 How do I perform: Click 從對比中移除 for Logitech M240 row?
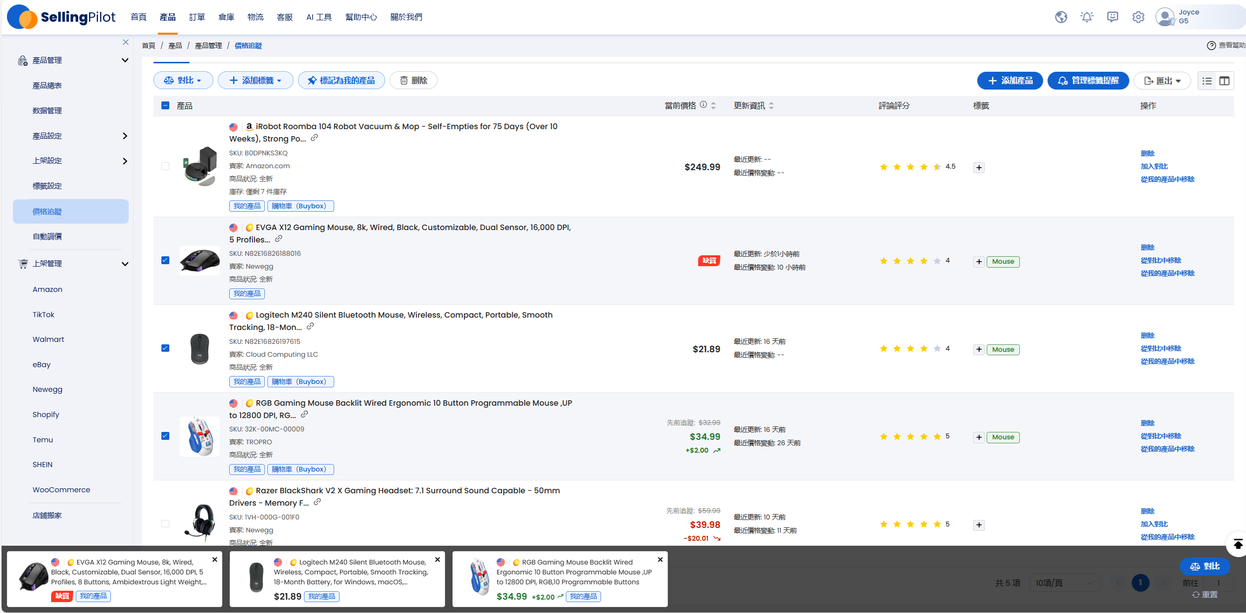[x=1161, y=348]
